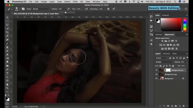
Task: Open the Multiply blend mode dropdown
Action: coord(164,62)
